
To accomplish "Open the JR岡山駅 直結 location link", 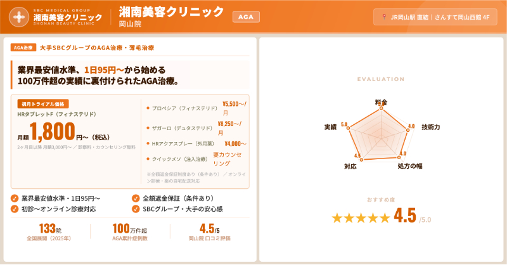I will pos(435,17).
